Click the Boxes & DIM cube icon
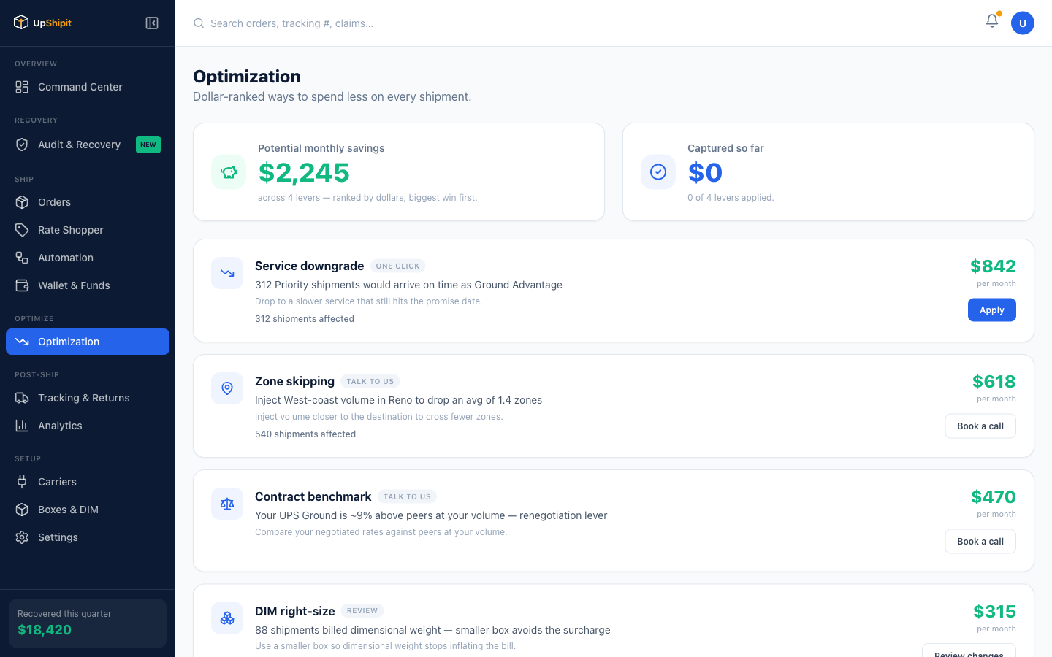The height and width of the screenshot is (657, 1052). point(22,510)
